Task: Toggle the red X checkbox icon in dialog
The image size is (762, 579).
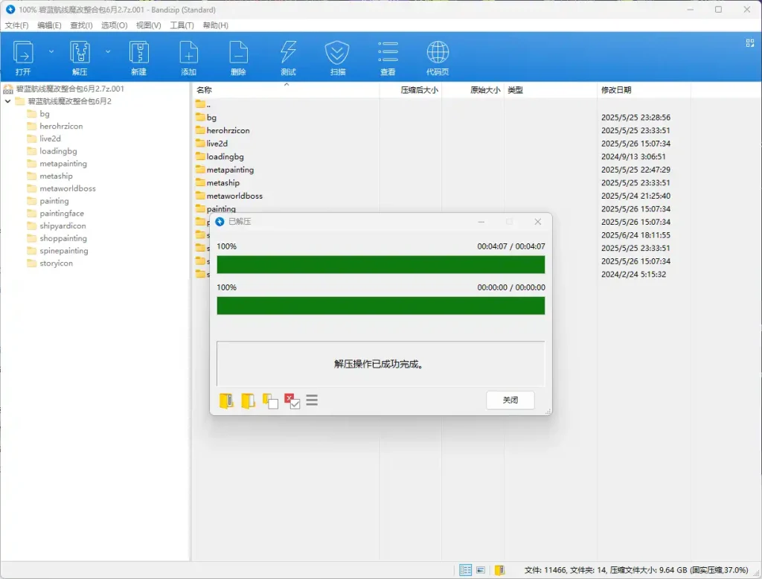Action: point(292,401)
